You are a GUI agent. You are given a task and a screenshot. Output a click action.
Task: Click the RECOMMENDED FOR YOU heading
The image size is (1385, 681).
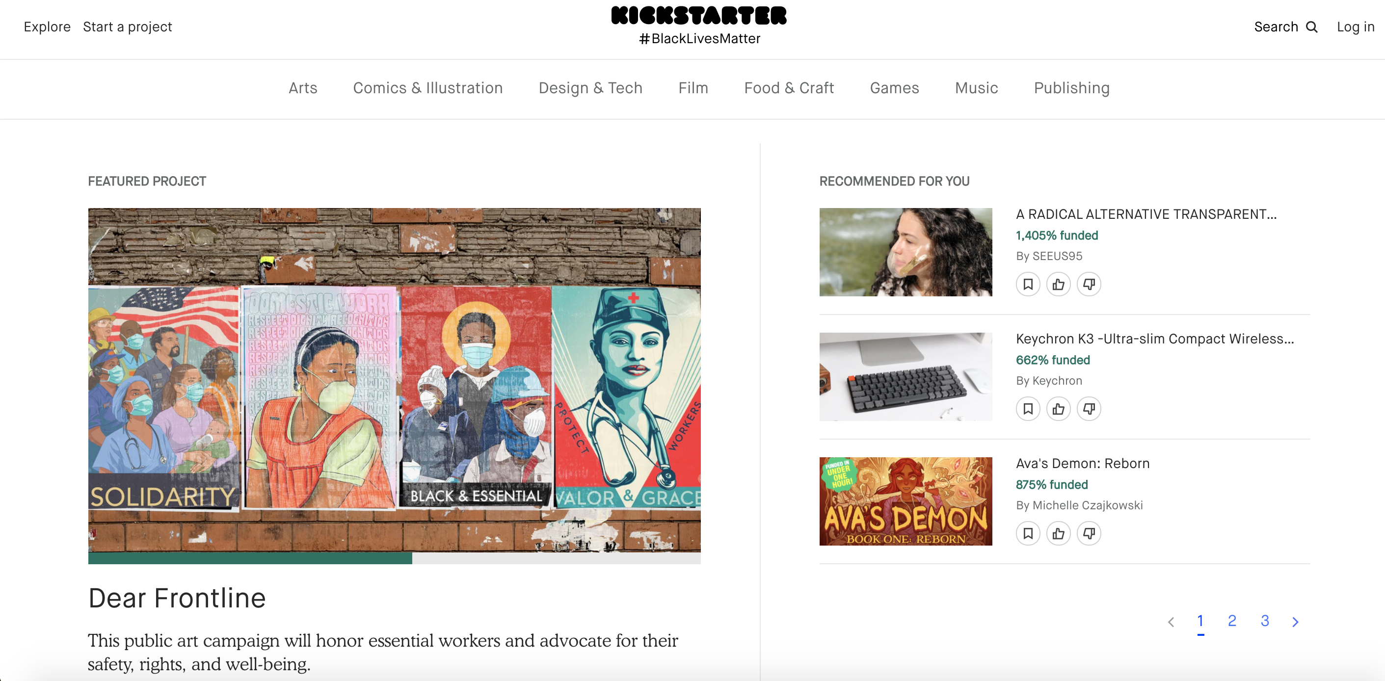tap(894, 182)
